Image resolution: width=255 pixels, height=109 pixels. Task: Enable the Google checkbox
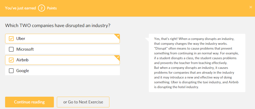pos(11,71)
